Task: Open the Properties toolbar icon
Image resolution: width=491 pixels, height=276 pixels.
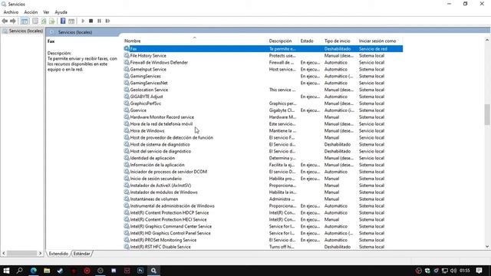Action: coord(35,21)
